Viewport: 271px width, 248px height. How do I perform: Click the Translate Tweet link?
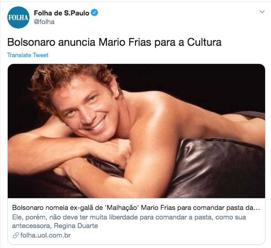[28, 55]
